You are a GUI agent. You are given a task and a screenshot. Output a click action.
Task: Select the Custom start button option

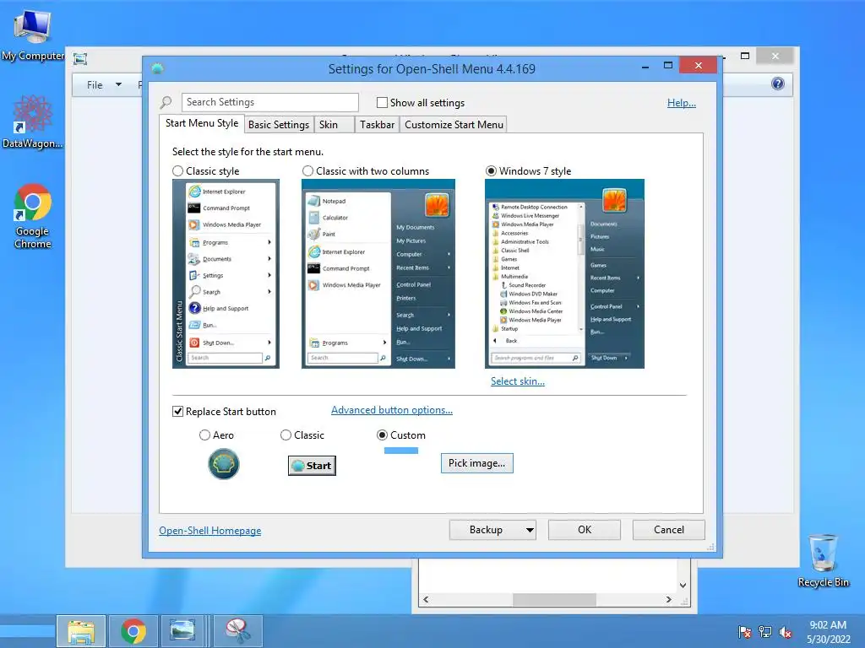coord(382,435)
